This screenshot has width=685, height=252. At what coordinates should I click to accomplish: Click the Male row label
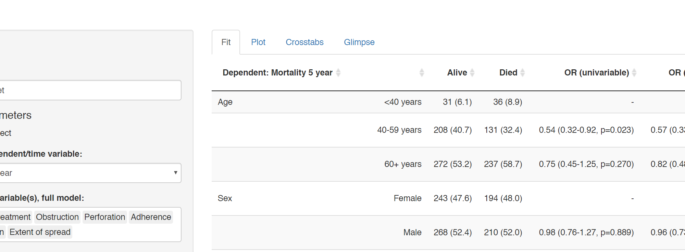point(412,233)
